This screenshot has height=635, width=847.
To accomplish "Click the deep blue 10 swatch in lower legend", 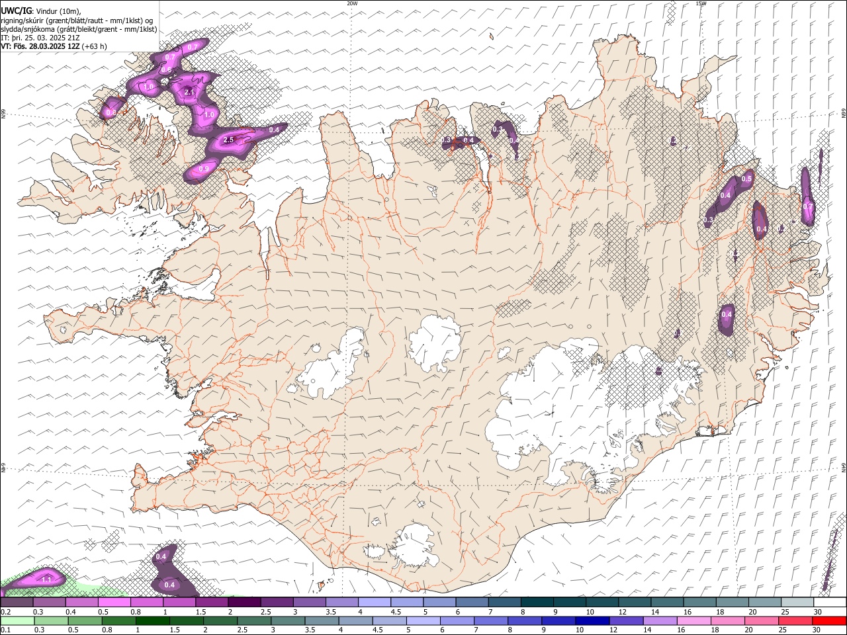I will [593, 620].
